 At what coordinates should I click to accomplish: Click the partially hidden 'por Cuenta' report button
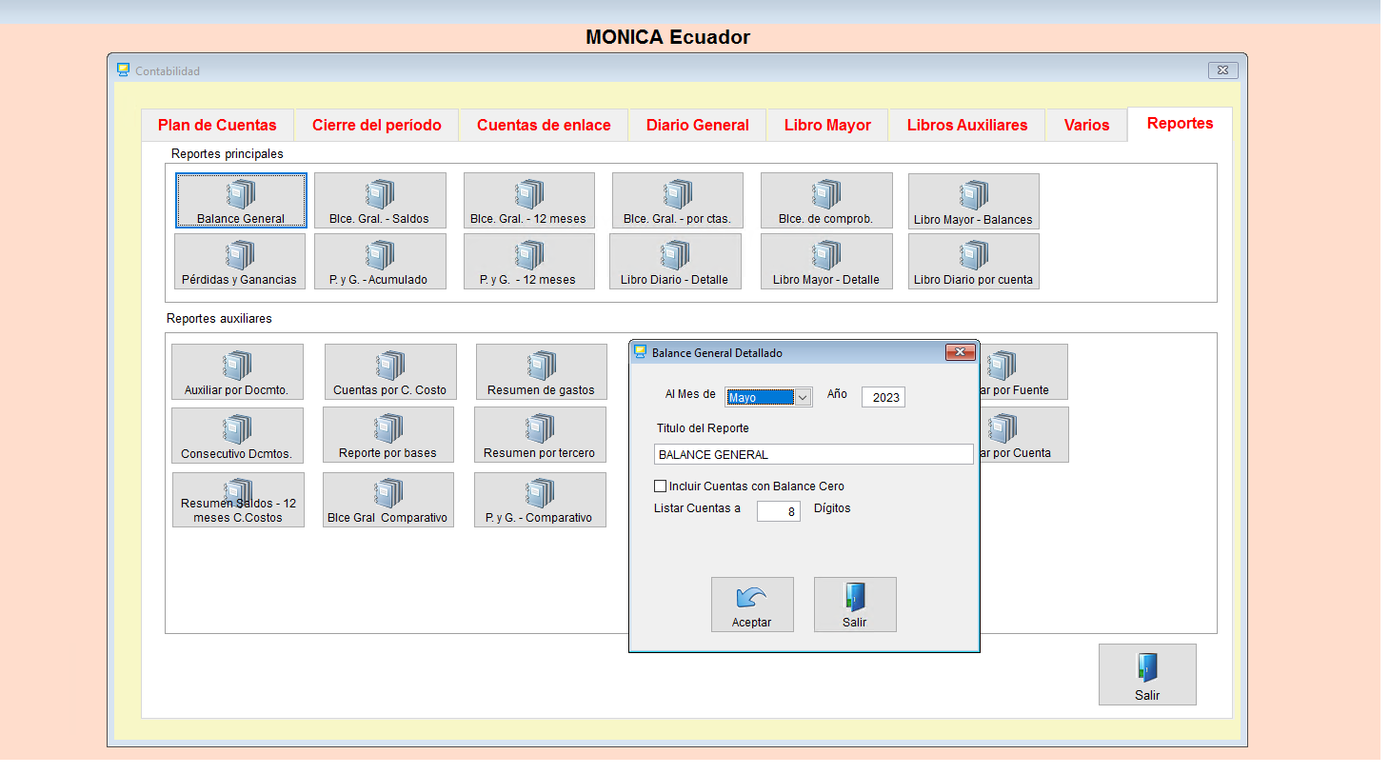[1024, 434]
